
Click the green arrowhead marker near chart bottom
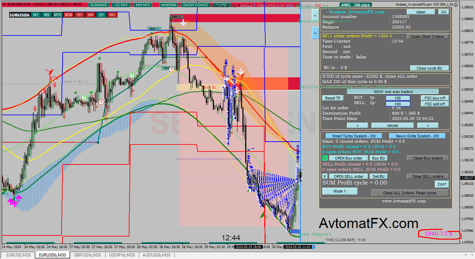(263, 216)
